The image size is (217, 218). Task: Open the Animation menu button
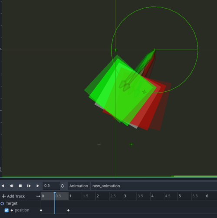tap(79, 186)
